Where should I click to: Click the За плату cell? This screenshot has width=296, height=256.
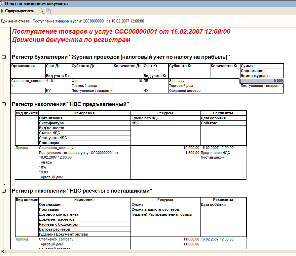pos(189,81)
